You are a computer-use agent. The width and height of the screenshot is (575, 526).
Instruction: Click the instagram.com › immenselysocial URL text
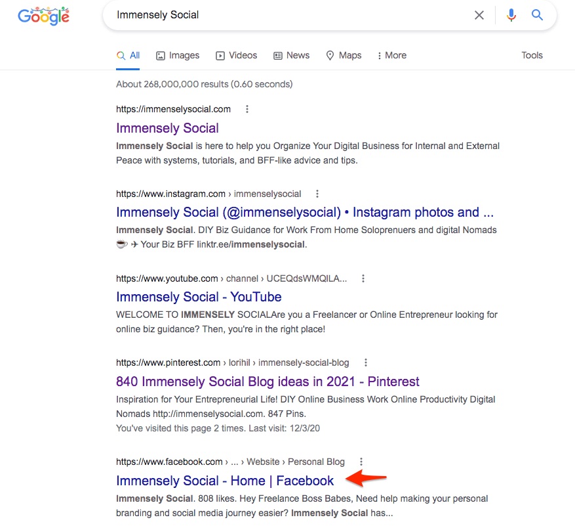pos(208,194)
